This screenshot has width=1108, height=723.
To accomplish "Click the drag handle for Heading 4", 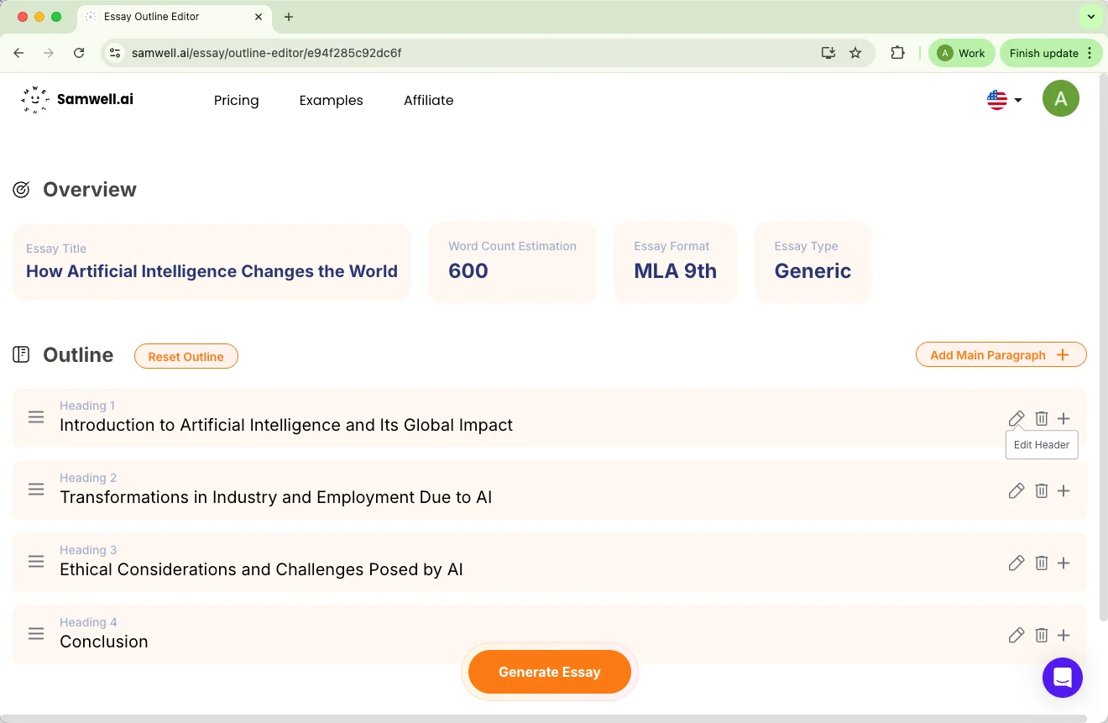I will [x=36, y=634].
